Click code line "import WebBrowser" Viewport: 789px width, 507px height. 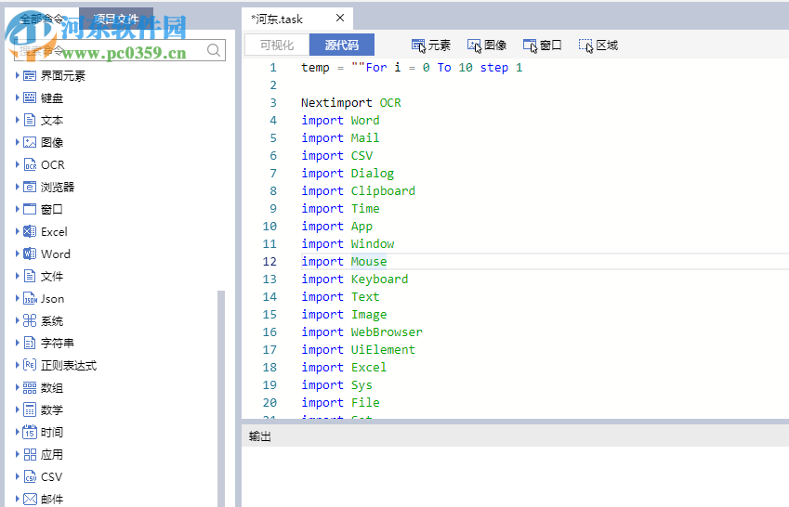[x=362, y=332]
